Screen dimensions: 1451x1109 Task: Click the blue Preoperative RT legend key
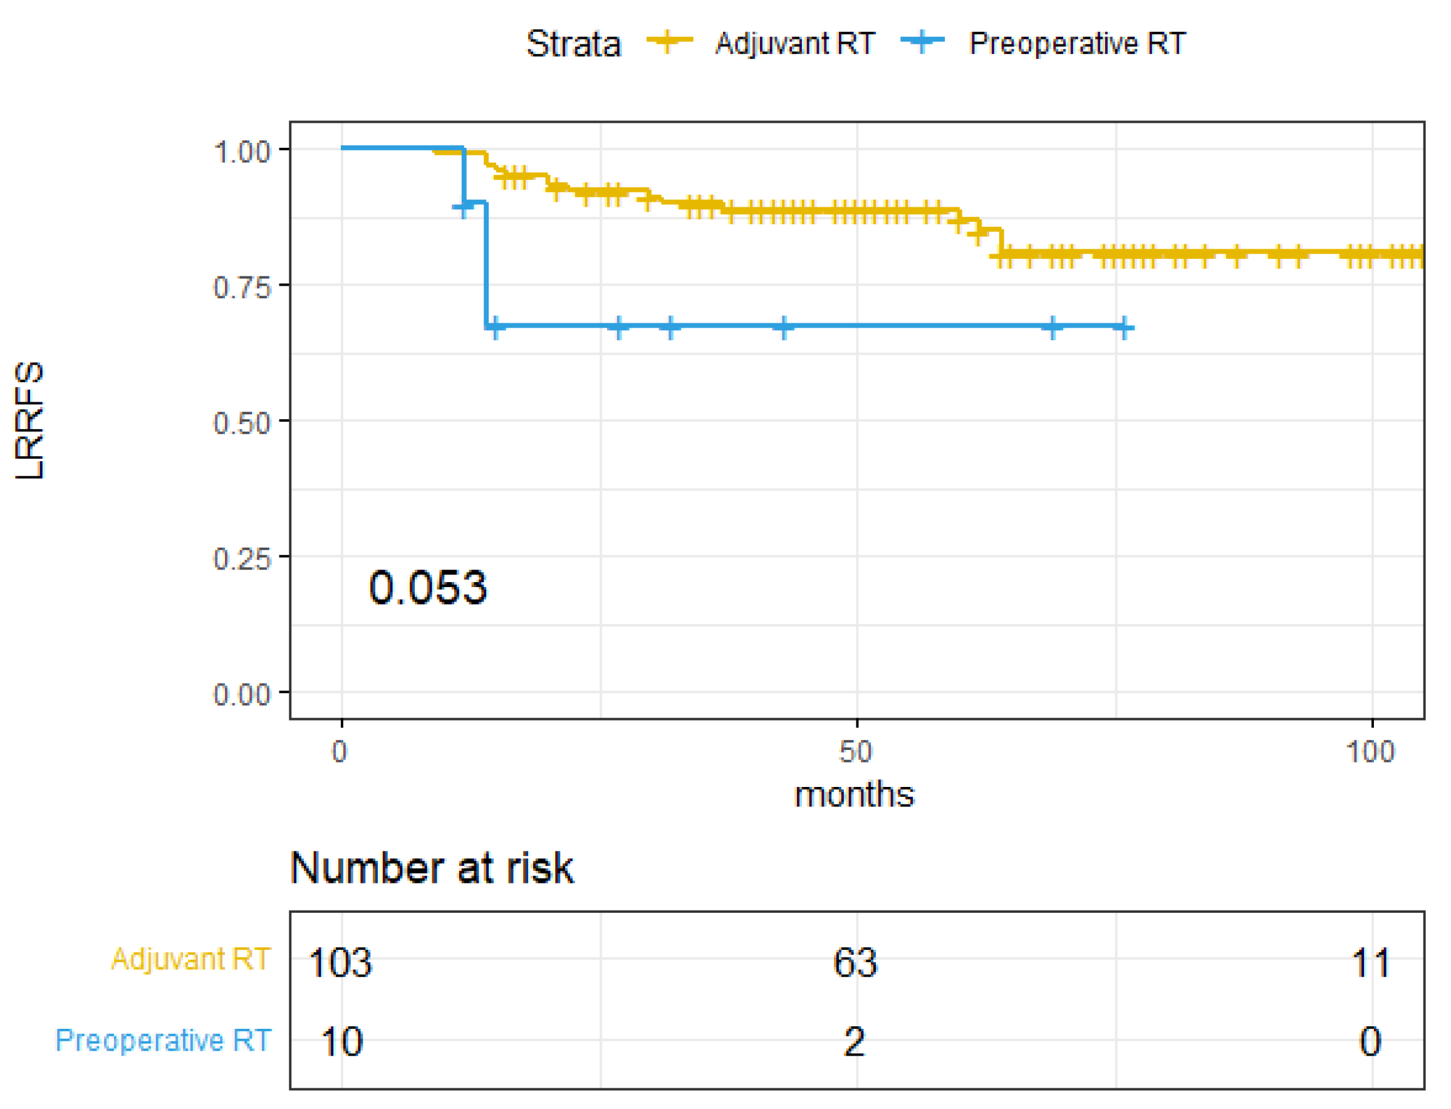[x=922, y=41]
